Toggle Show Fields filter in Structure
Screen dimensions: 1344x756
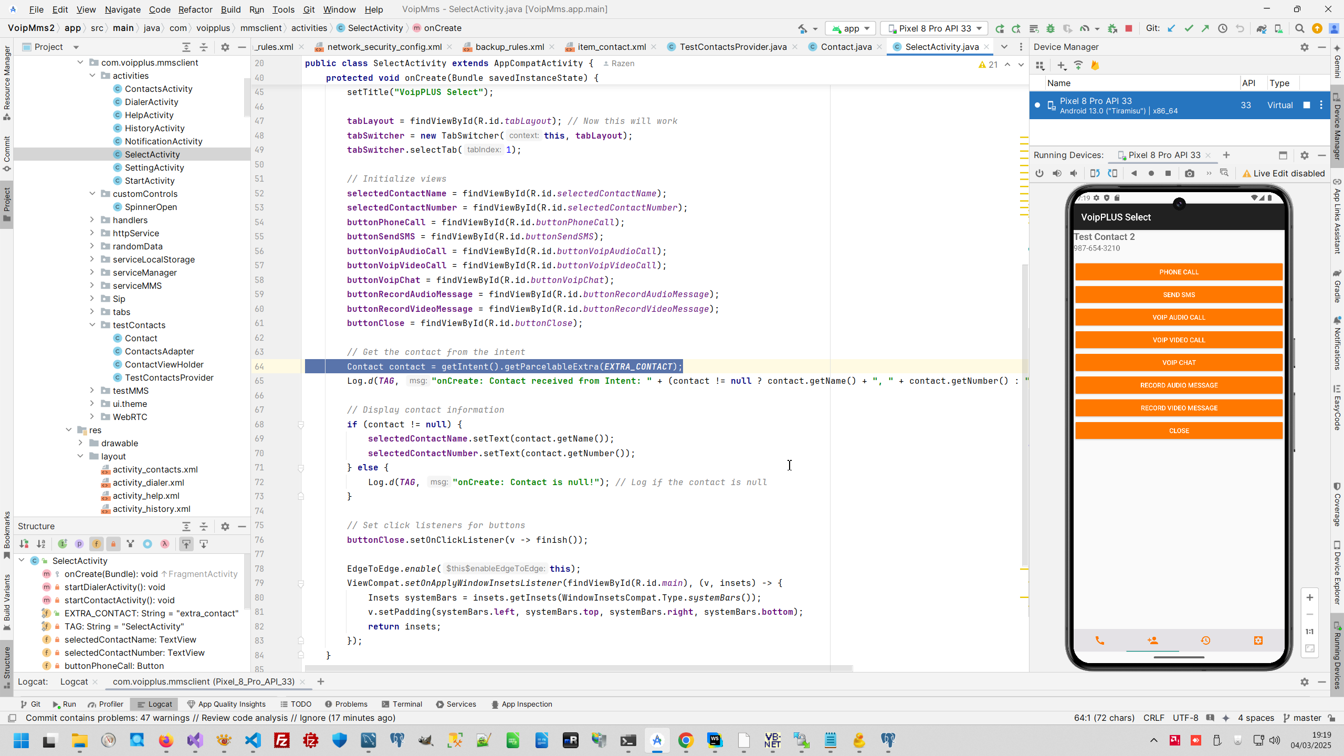coord(96,544)
